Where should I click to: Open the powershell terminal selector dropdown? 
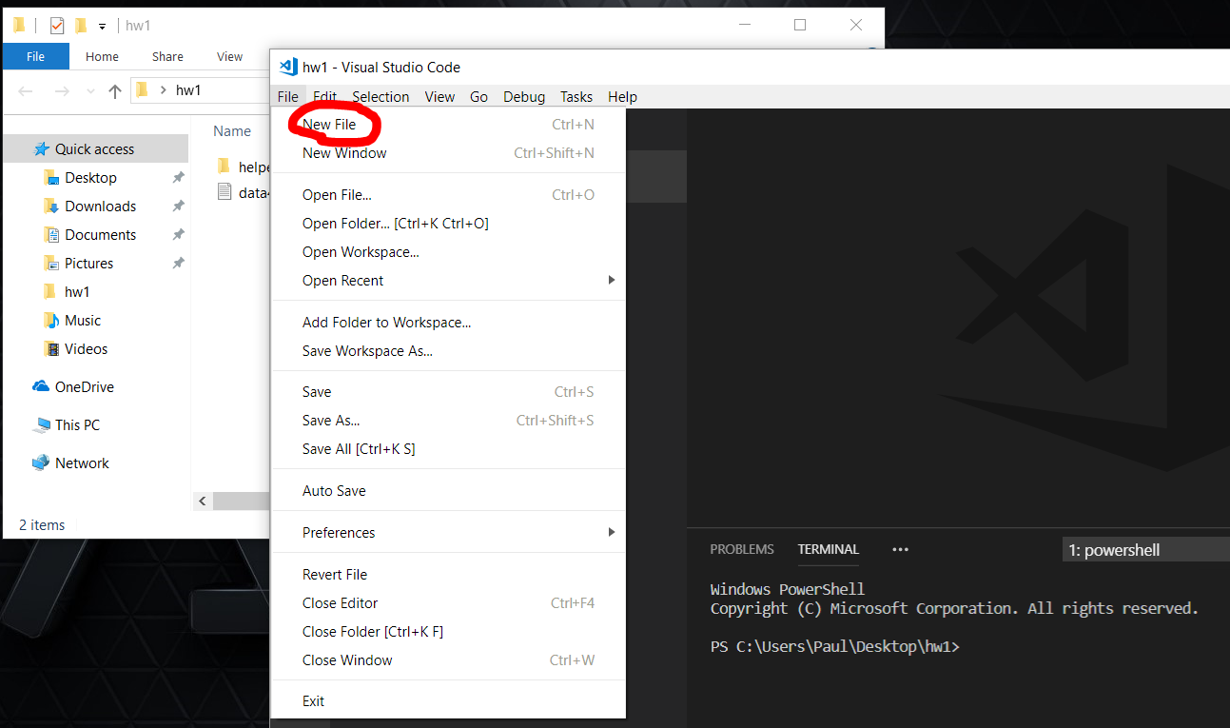pyautogui.click(x=1146, y=550)
